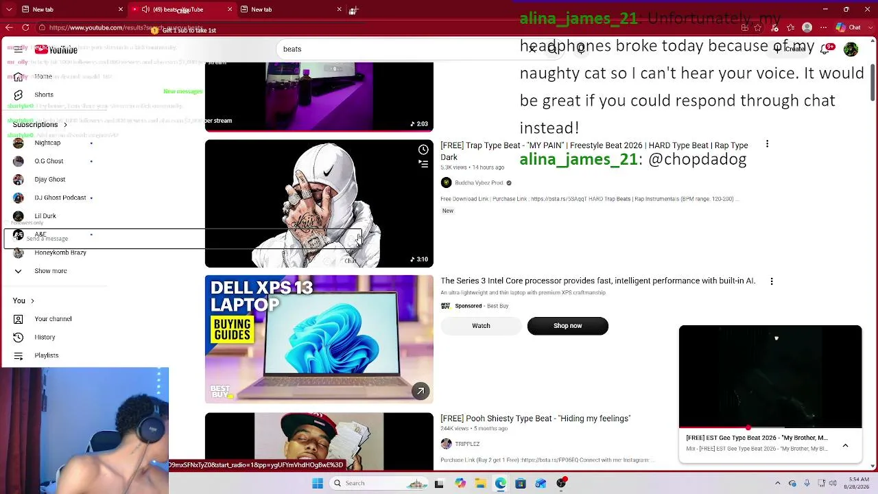Open YouTube notifications bell

click(825, 49)
